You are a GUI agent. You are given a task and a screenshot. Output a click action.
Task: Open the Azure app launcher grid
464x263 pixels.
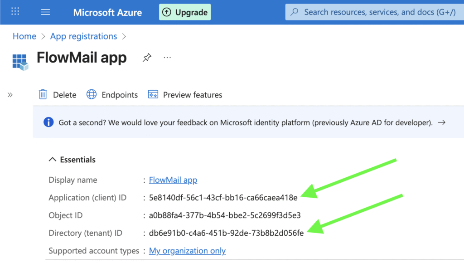pyautogui.click(x=15, y=11)
